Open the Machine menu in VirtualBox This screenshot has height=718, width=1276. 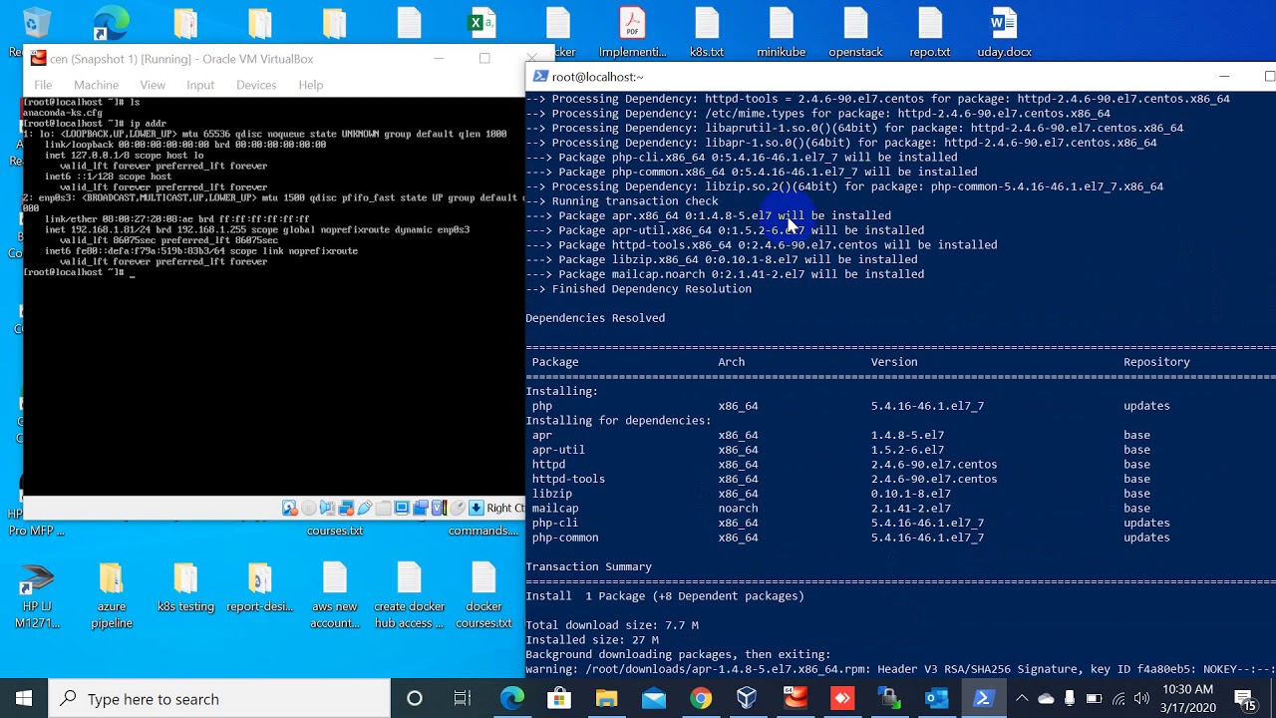pos(96,85)
